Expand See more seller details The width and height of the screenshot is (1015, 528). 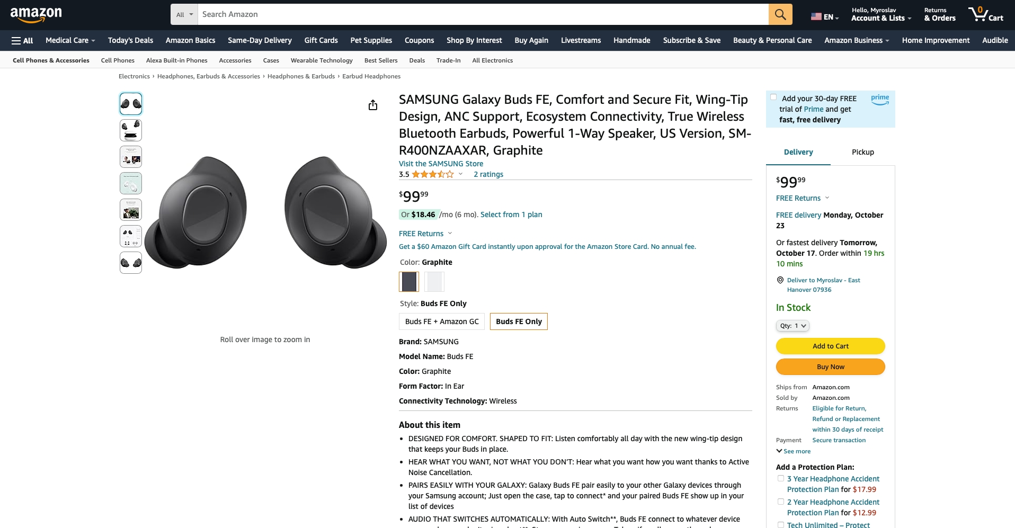tap(793, 451)
